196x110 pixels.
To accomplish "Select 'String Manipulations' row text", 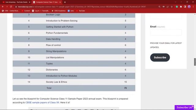I will click(56, 51).
